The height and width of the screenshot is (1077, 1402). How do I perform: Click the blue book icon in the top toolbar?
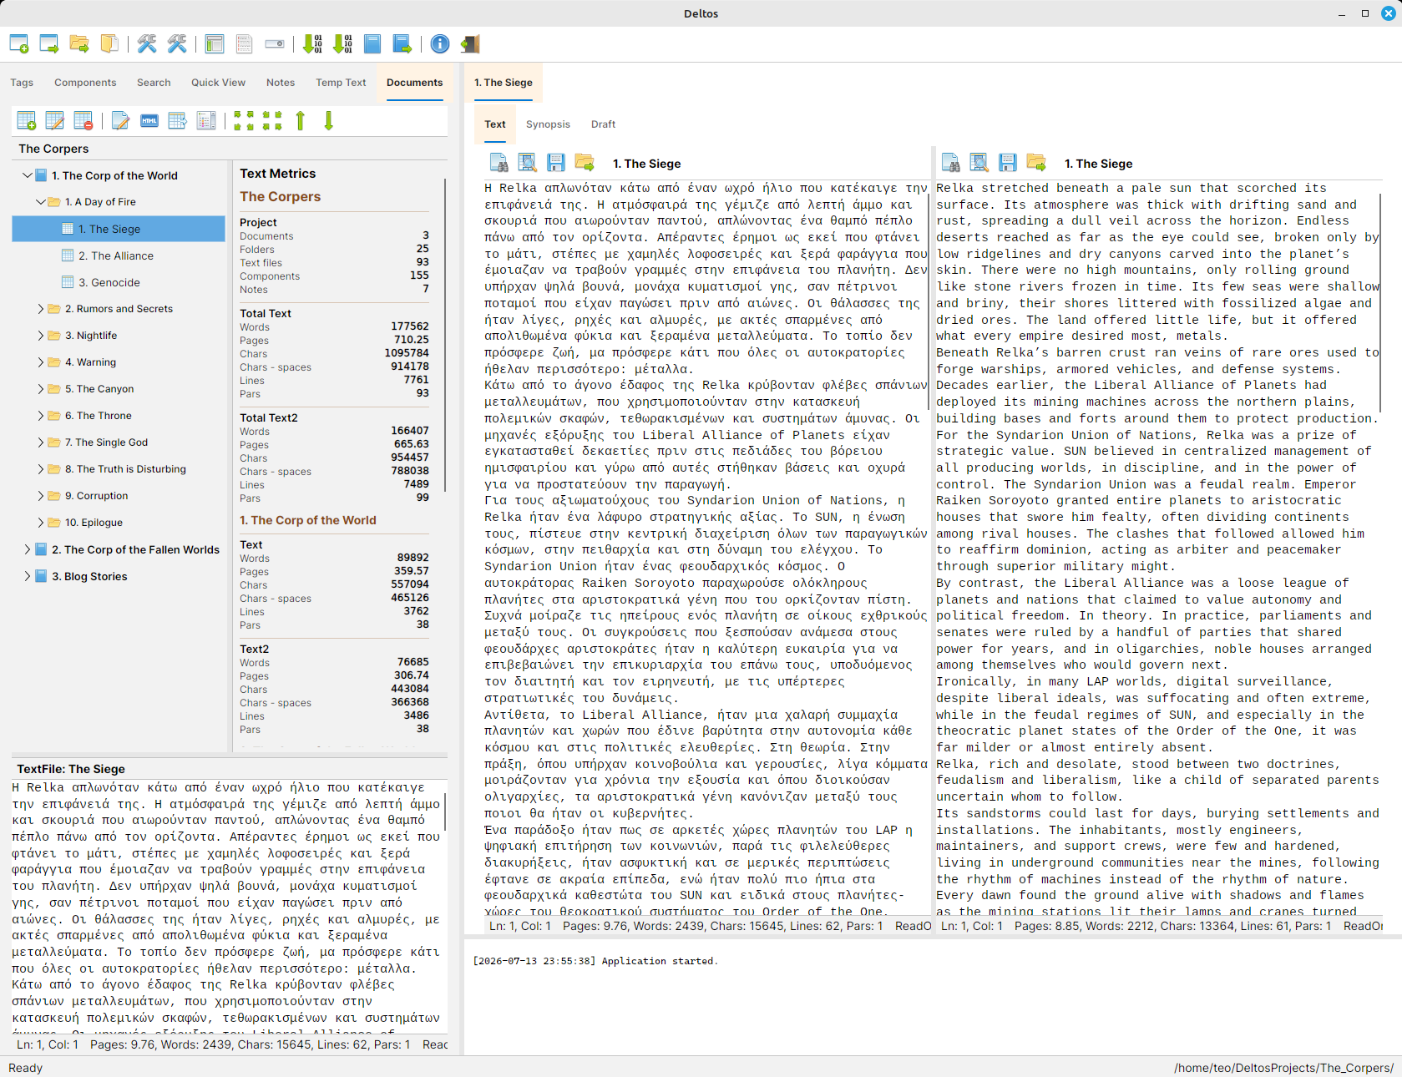pyautogui.click(x=372, y=44)
